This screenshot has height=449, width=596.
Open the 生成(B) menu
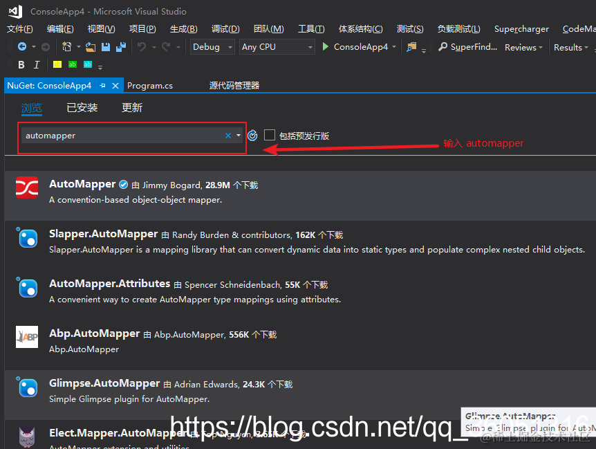[184, 29]
